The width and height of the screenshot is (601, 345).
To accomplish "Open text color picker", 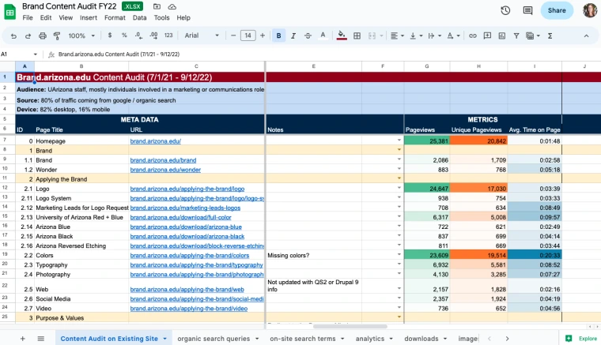I will click(x=323, y=36).
